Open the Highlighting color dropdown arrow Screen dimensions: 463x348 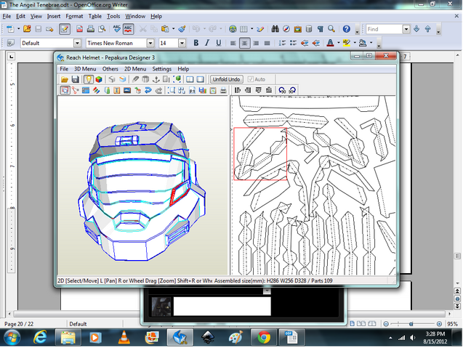(355, 43)
